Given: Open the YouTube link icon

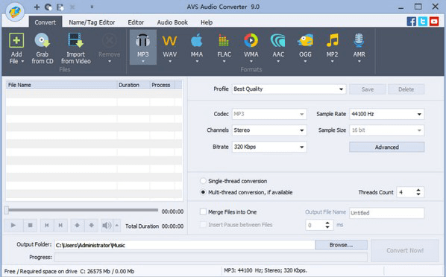Looking at the screenshot, I should (x=434, y=22).
